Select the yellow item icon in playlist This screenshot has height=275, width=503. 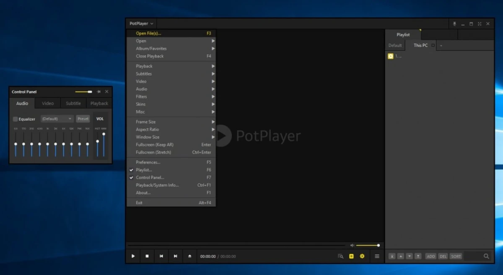[x=391, y=56]
